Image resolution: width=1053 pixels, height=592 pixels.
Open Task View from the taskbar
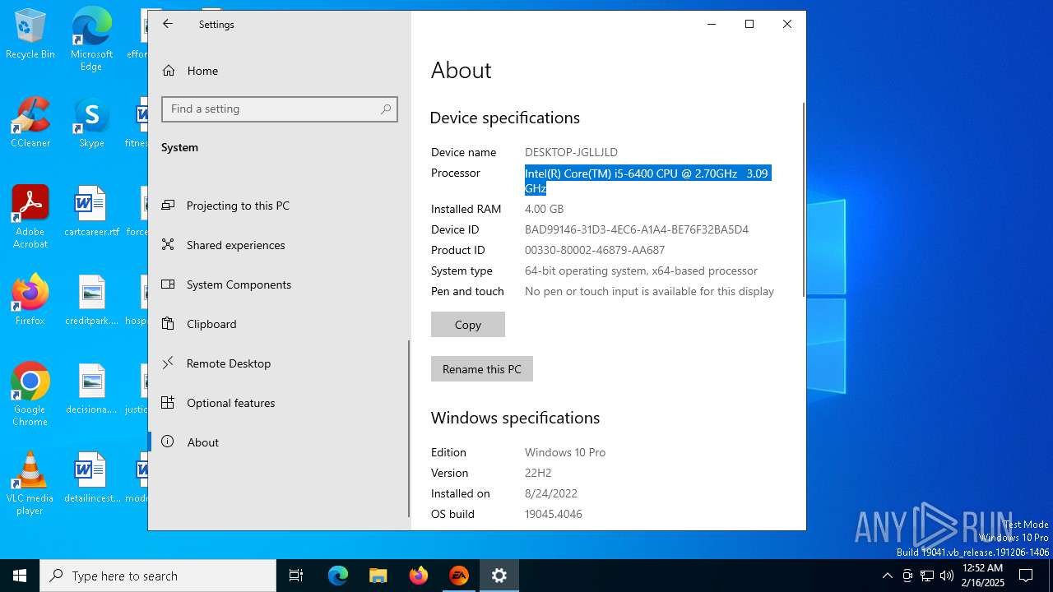click(x=296, y=576)
